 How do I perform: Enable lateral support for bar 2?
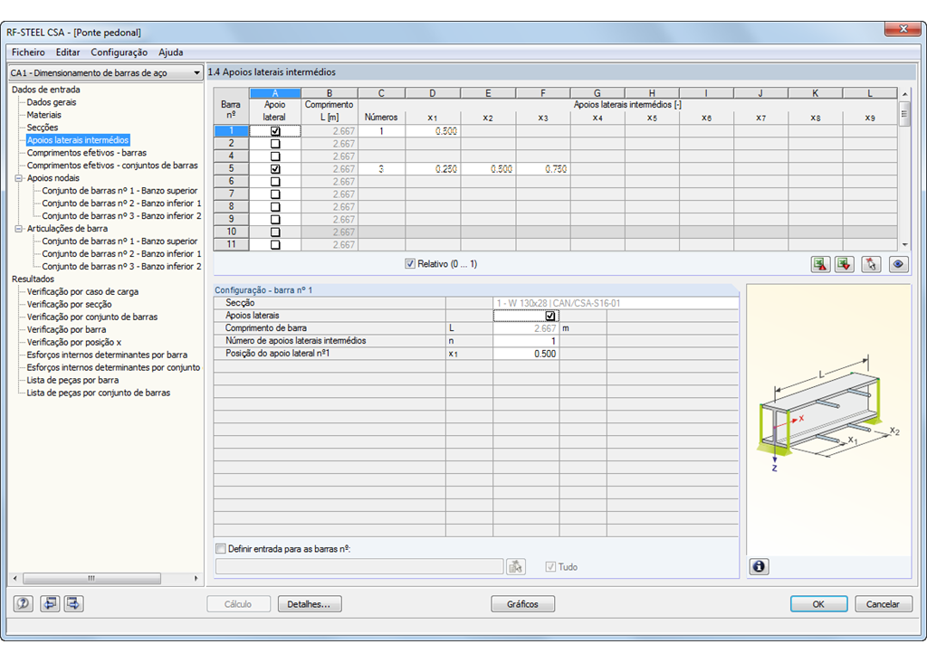(x=275, y=144)
